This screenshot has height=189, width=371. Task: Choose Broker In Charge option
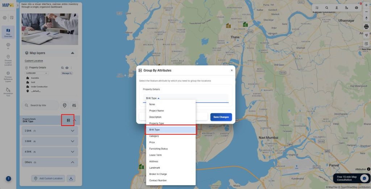tap(171, 174)
